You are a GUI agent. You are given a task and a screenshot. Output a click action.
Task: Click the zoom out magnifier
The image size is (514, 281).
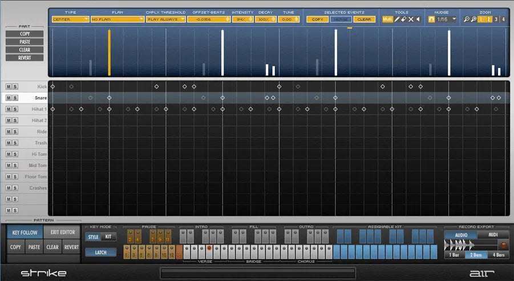467,19
